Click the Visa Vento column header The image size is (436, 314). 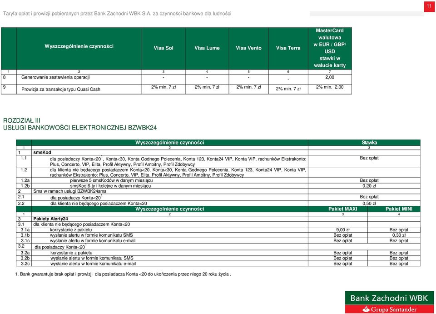[x=248, y=48]
